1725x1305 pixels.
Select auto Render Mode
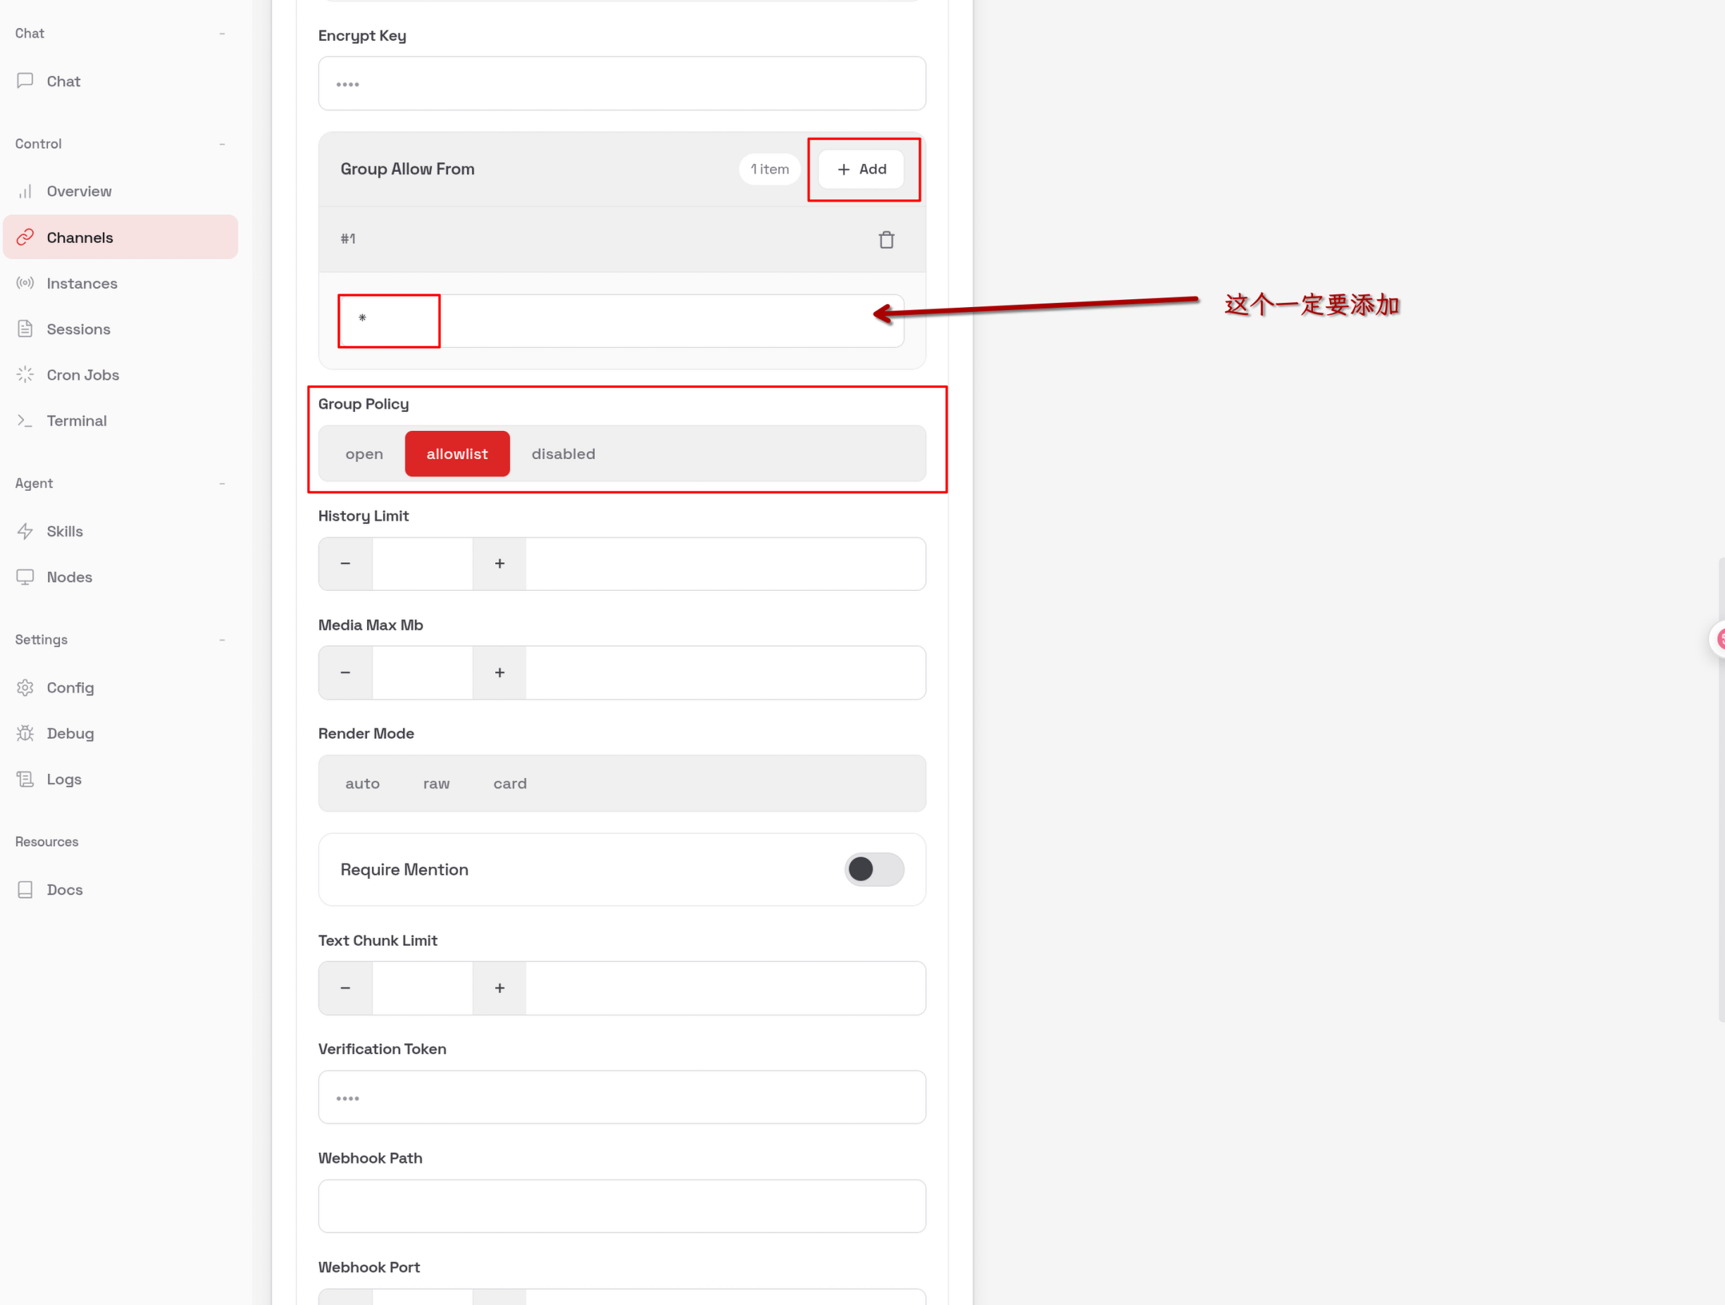[x=363, y=783]
